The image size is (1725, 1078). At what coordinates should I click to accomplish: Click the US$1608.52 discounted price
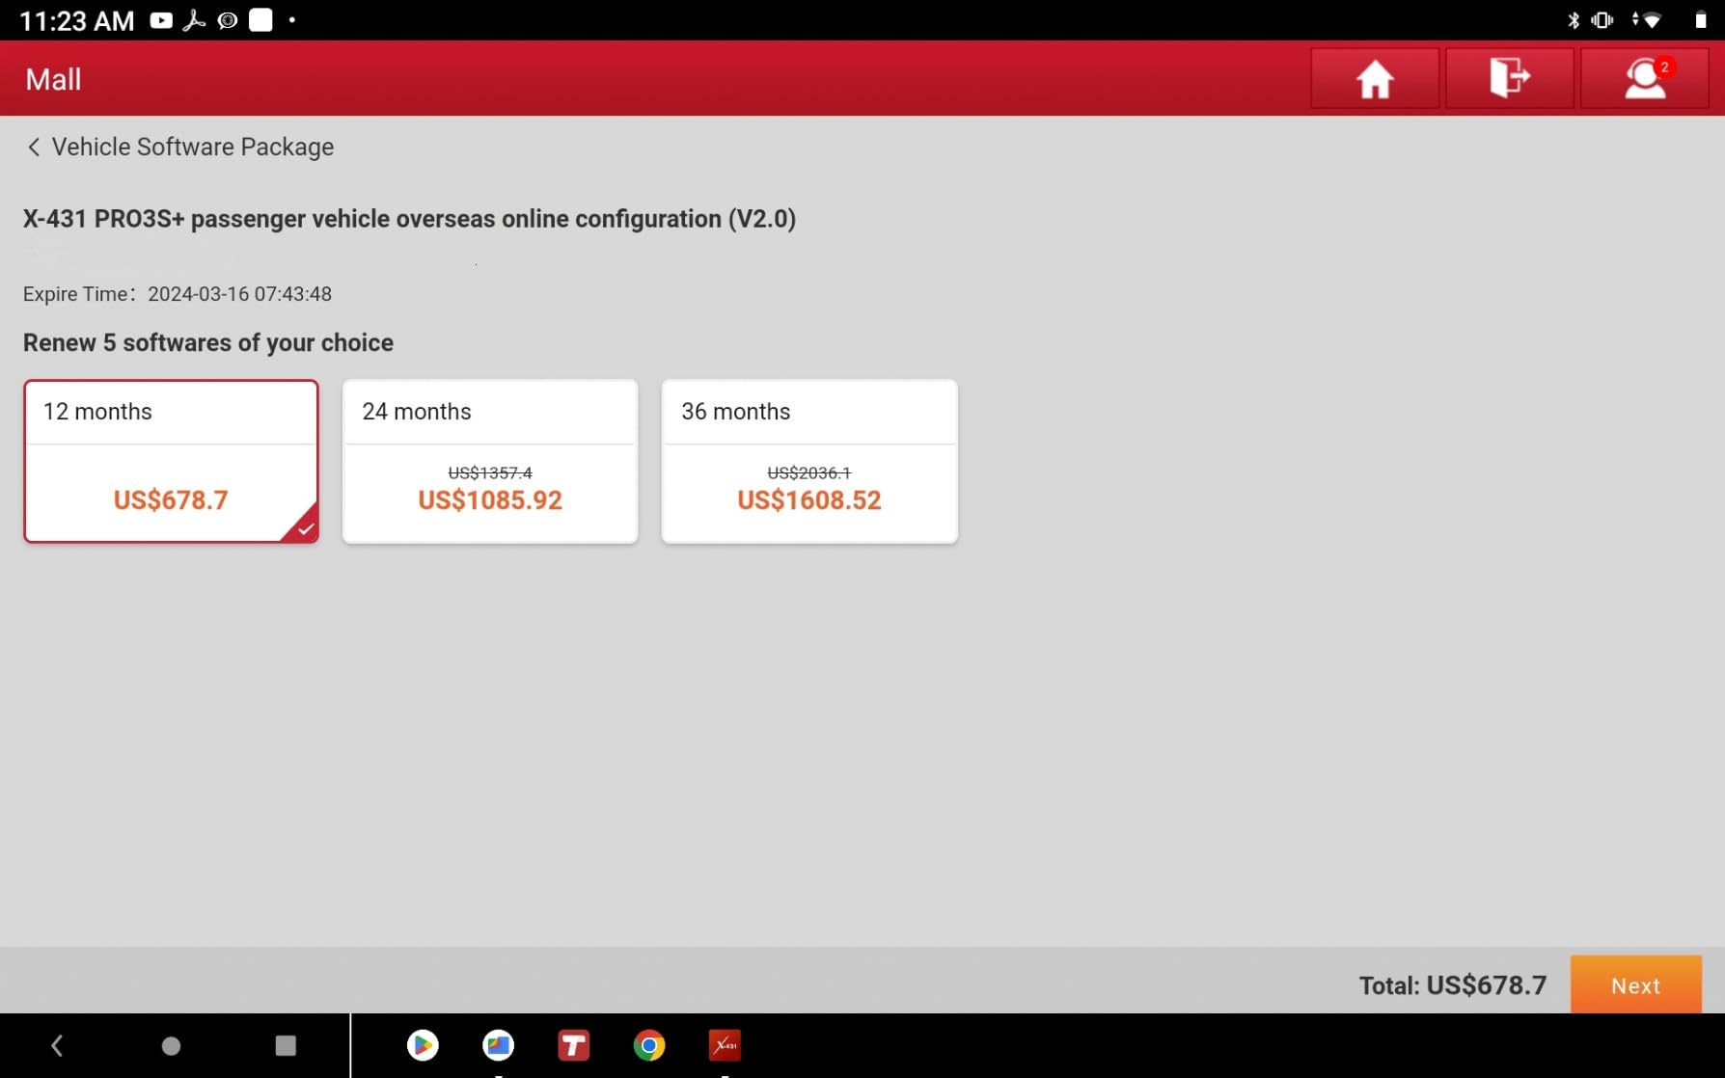pyautogui.click(x=809, y=499)
